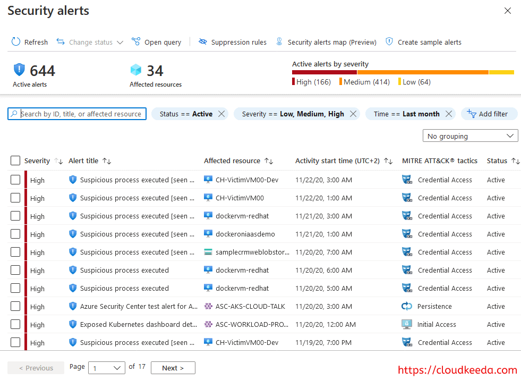This screenshot has height=380, width=521.
Task: Check the ASC-WORKLOAD-PRO row checkbox
Action: [x=15, y=324]
